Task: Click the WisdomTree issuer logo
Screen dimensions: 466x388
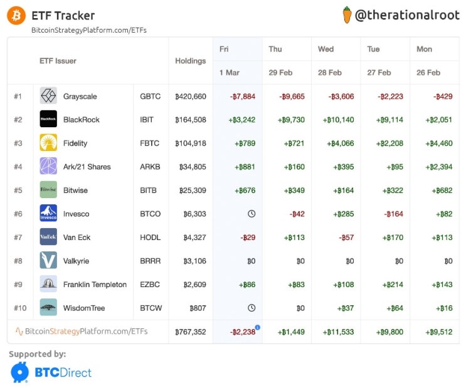Action: click(48, 307)
